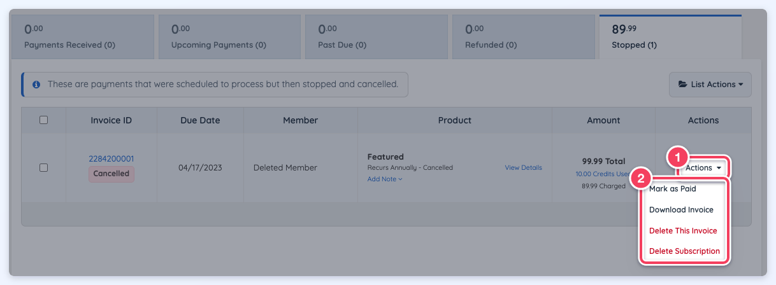Toggle the select-all checkbox in table header
776x285 pixels.
point(44,120)
